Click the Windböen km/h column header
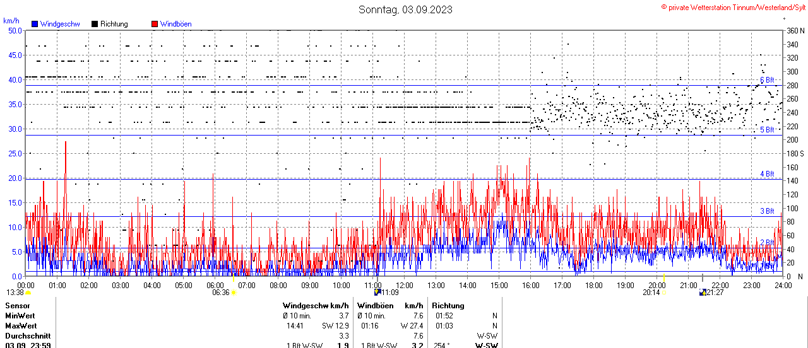The height and width of the screenshot is (348, 808). tap(389, 306)
